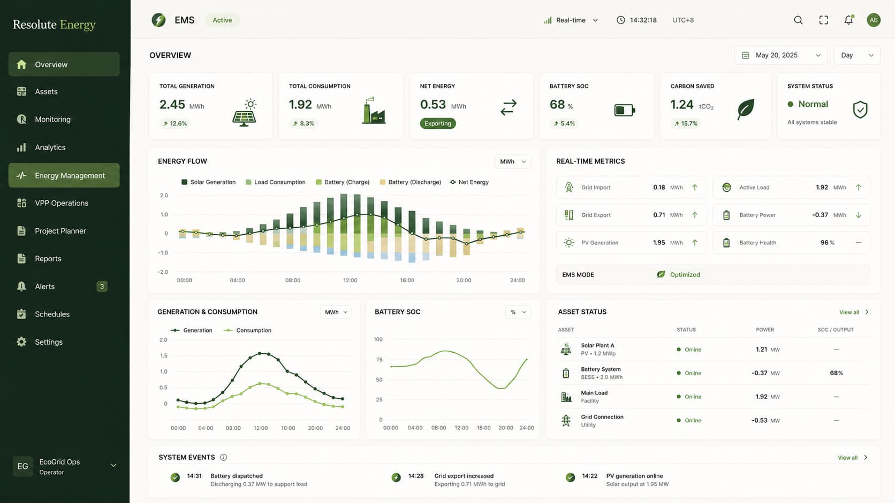Toggle the Solar Generation legend series
895x503 pixels.
(x=208, y=182)
